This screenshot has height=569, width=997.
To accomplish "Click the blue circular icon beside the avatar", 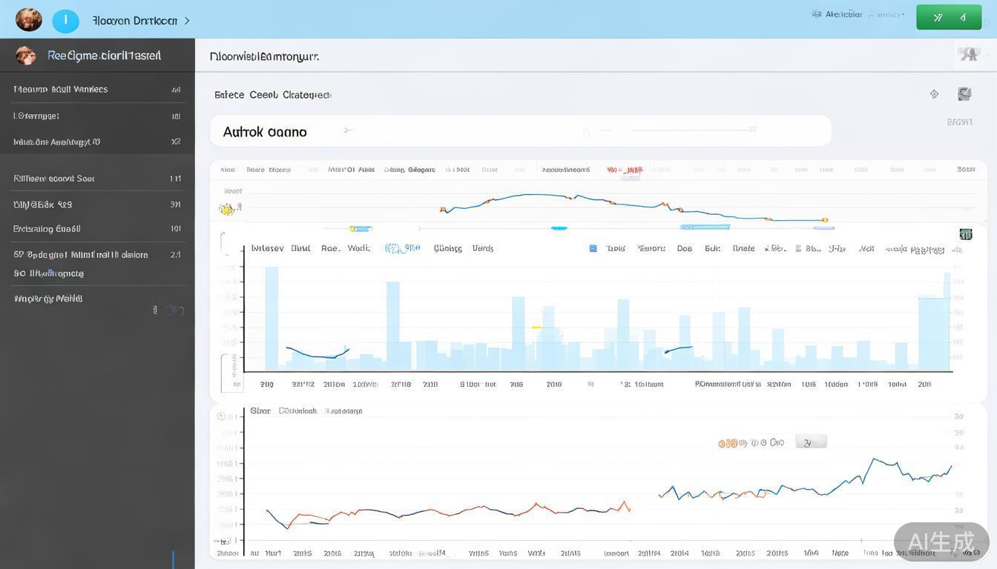I will click(65, 21).
